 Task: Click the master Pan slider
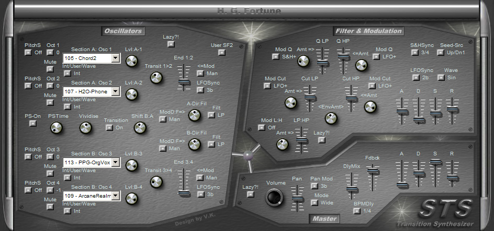pos(297,198)
